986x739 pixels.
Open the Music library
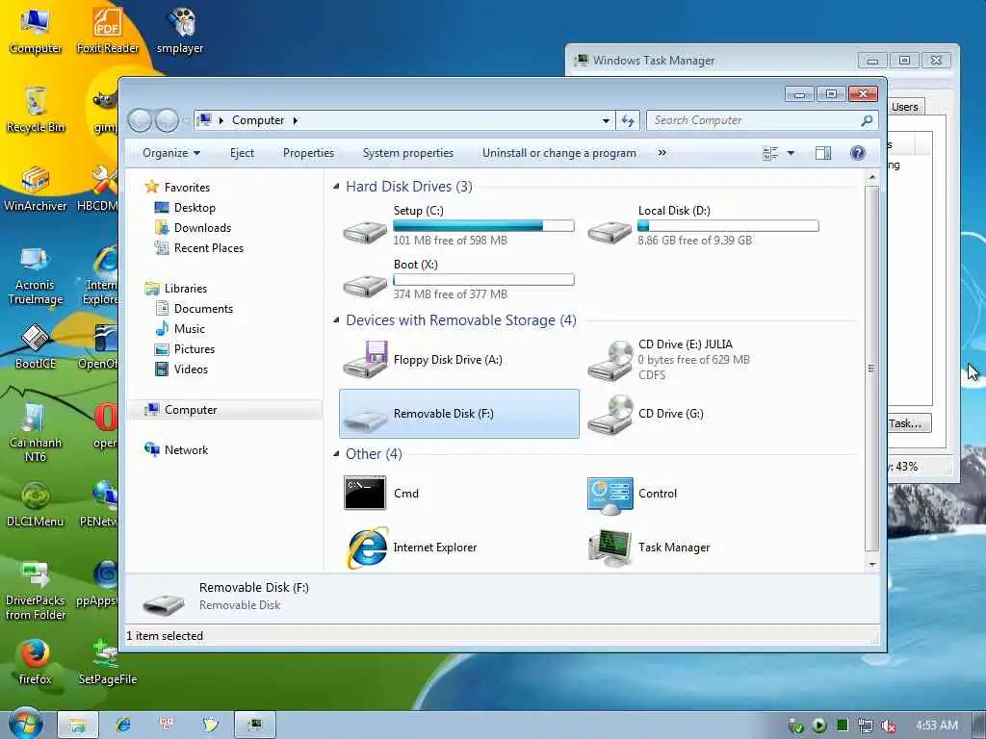pos(190,329)
